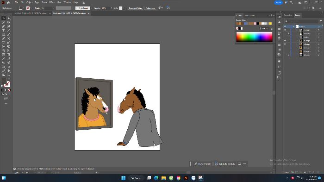Click the Layers panel search field
Screen dimensions: 324x182
[301, 21]
